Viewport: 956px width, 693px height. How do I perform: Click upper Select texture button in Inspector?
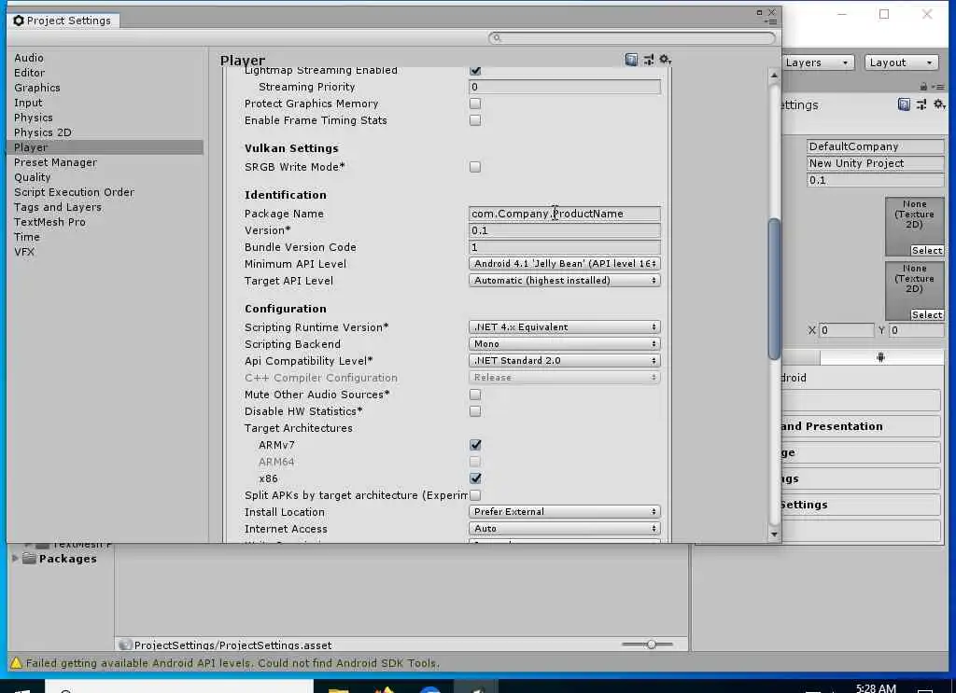(927, 250)
